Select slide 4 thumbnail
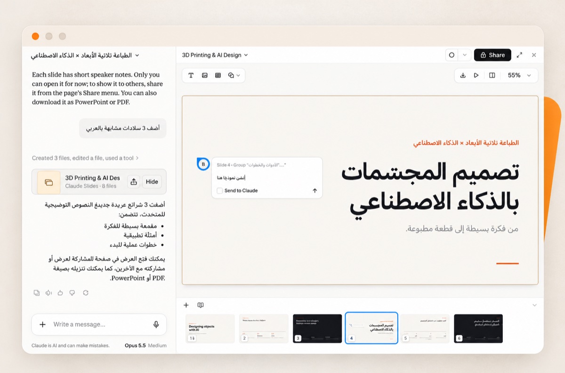Image resolution: width=565 pixels, height=373 pixels. pos(371,328)
